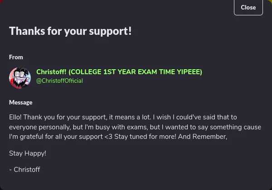The width and height of the screenshot is (272, 190).
Task: Click the word 'Ello!' in the message
Action: (15, 117)
